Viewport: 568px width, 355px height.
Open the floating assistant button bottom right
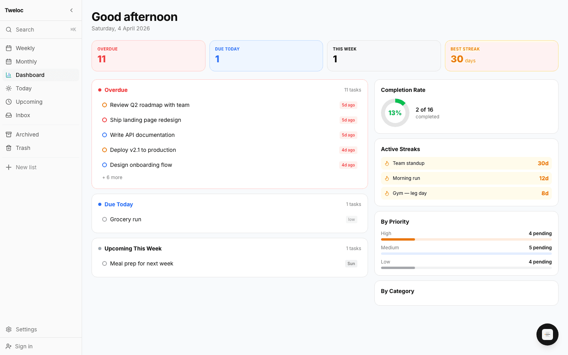click(x=547, y=334)
